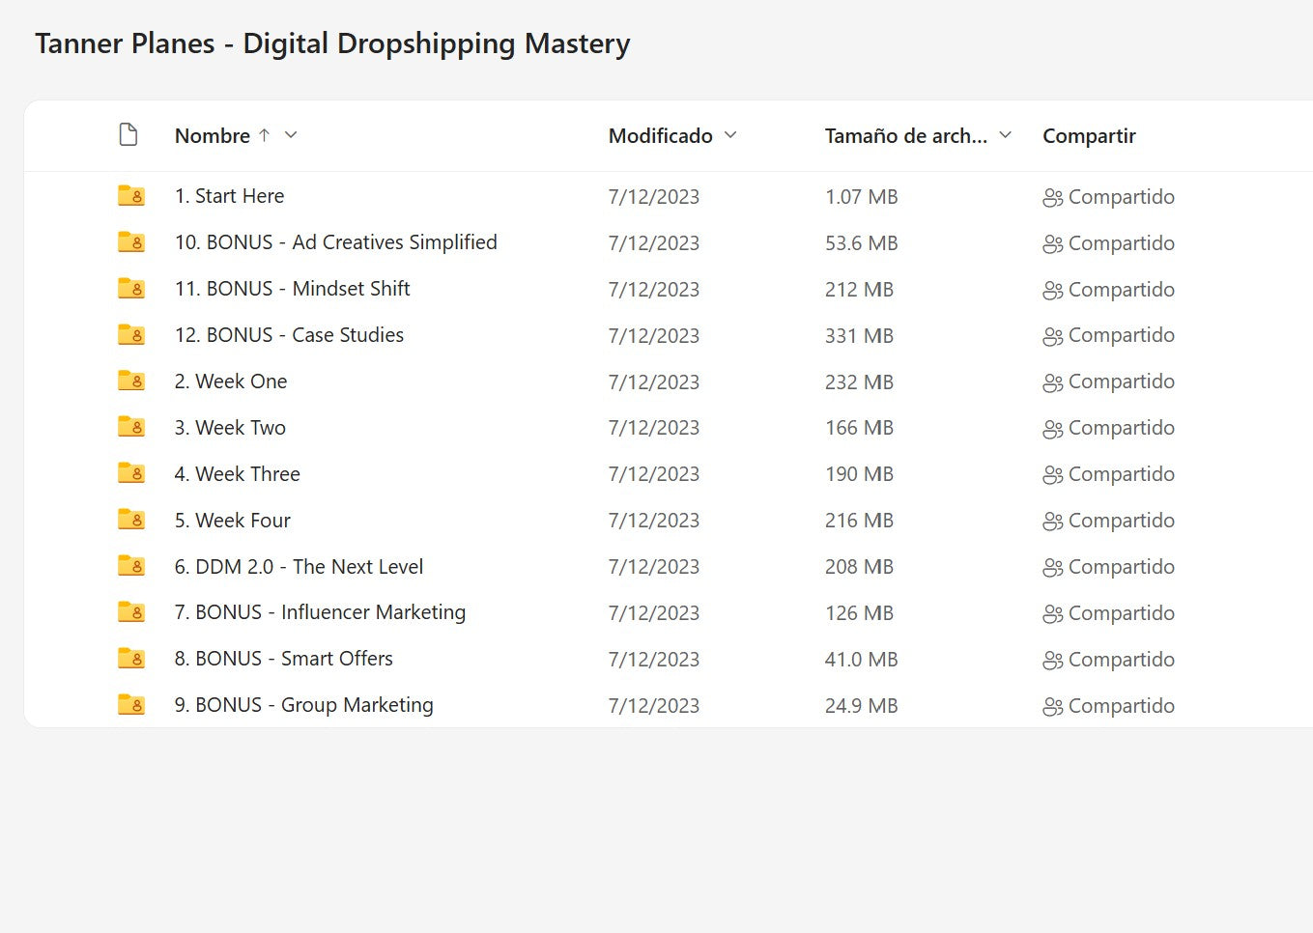The width and height of the screenshot is (1313, 933).
Task: Expand the Modificado column options chevron
Action: point(730,135)
